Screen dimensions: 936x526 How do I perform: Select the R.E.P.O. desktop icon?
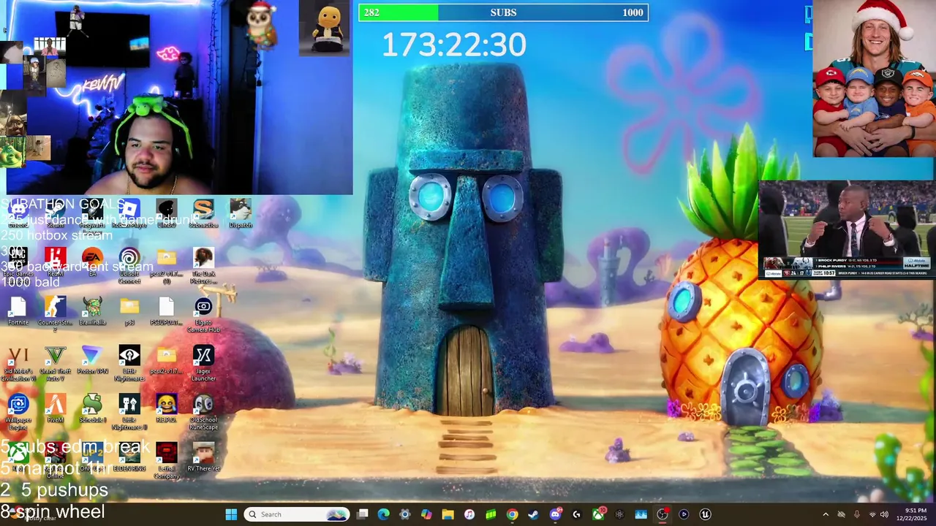[x=167, y=409]
